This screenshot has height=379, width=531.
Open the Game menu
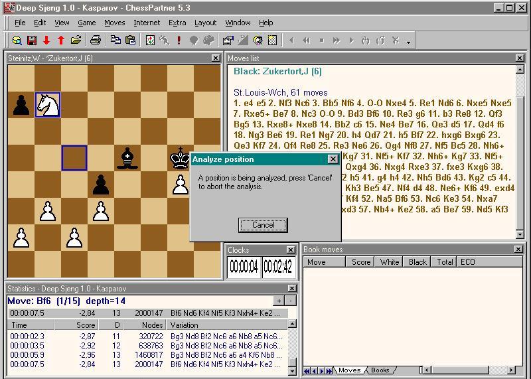tap(87, 23)
